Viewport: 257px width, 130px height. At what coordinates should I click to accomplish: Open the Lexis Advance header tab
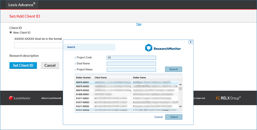tap(22, 5)
